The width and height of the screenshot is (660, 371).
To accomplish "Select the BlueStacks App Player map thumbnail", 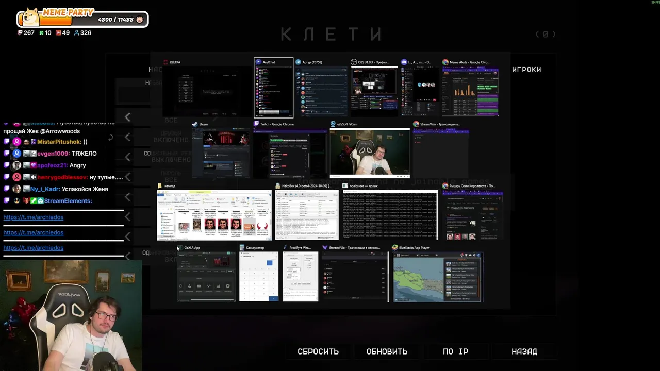I will (x=438, y=277).
